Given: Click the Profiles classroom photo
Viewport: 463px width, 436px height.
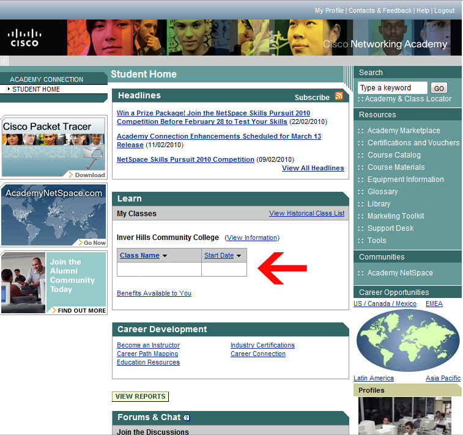Looking at the screenshot, I should (x=404, y=416).
